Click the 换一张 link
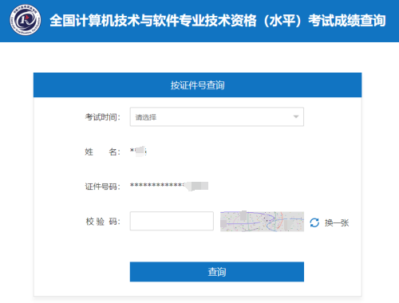The image size is (399, 303). coord(337,222)
